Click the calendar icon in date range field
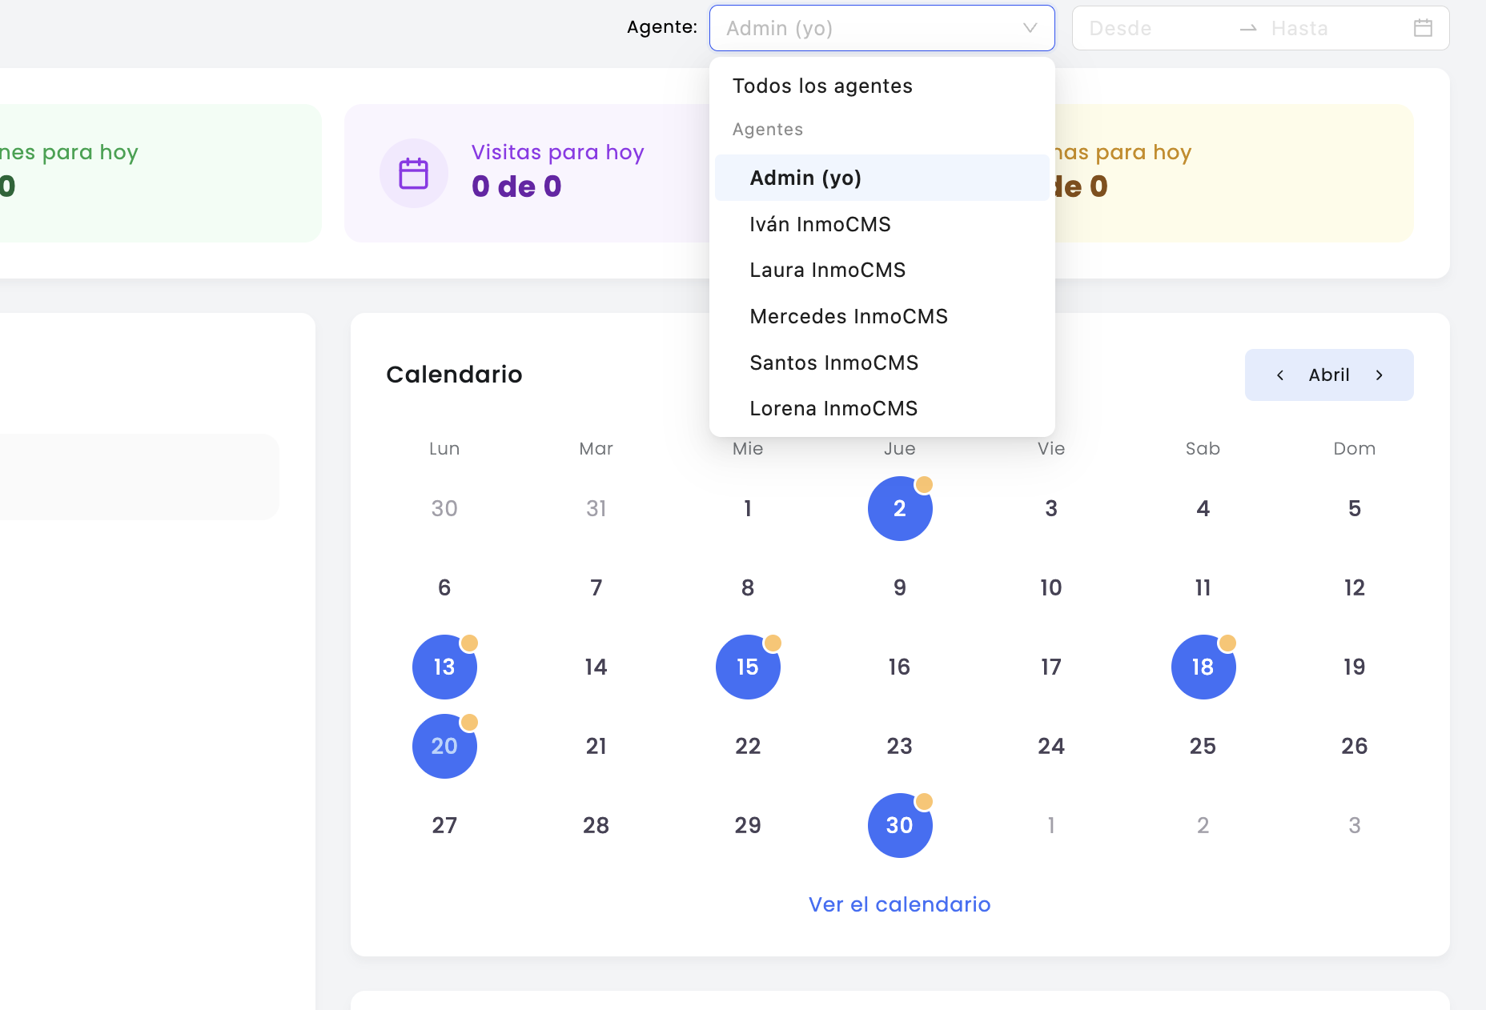Viewport: 1486px width, 1010px height. 1423,28
